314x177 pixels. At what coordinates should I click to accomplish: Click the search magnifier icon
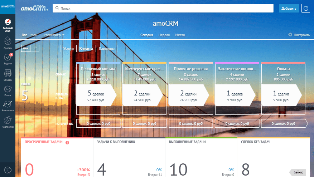tap(57, 8)
